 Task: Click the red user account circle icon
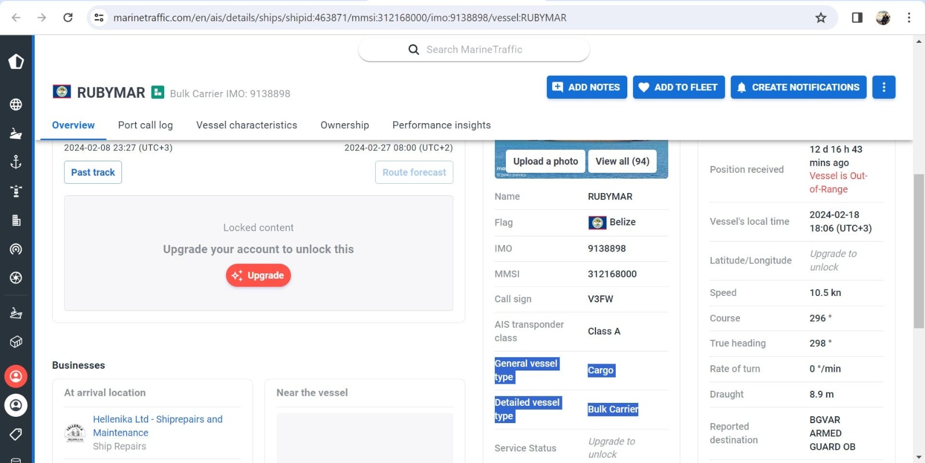pyautogui.click(x=16, y=376)
